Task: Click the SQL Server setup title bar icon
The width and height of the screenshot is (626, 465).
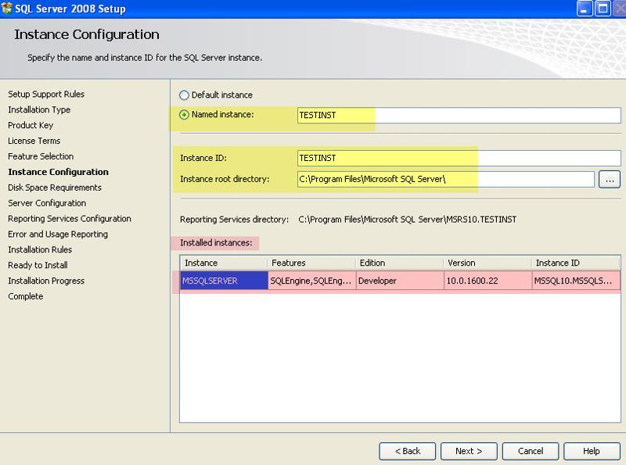Action: point(6,8)
